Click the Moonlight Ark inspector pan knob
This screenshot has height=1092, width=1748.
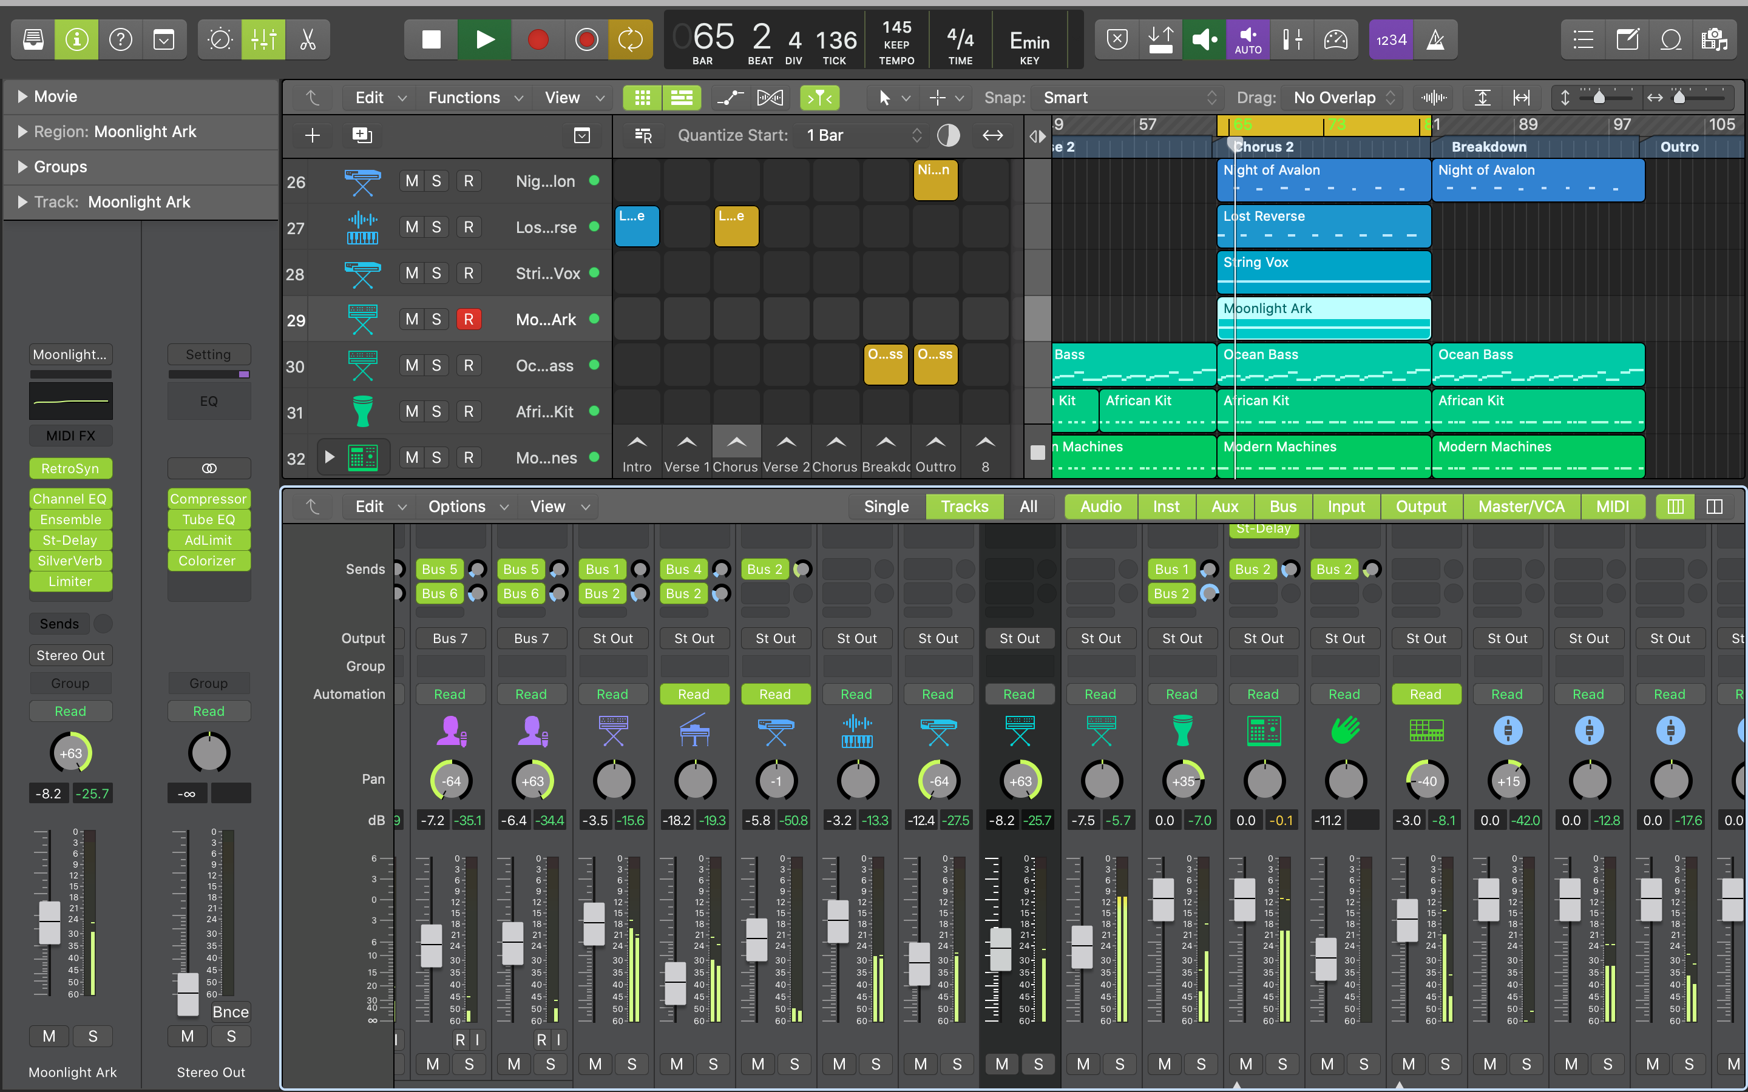pos(70,753)
